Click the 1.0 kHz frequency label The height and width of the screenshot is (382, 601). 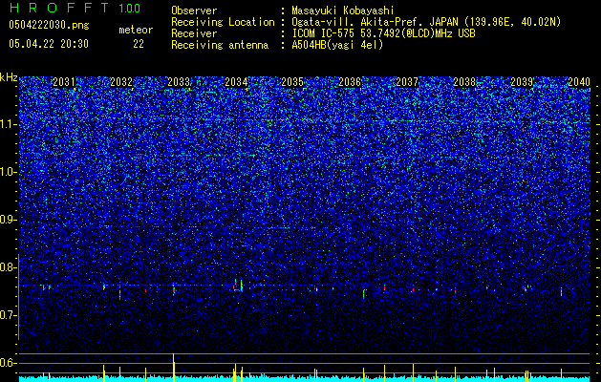click(8, 172)
